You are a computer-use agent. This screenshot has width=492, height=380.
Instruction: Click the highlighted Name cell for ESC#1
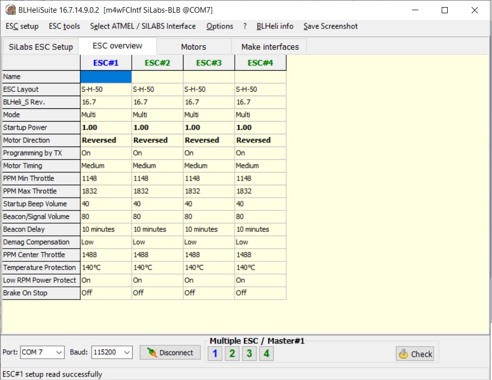pos(106,77)
